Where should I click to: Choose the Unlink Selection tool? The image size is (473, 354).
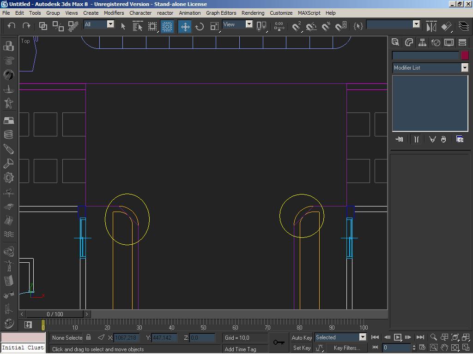pos(58,26)
